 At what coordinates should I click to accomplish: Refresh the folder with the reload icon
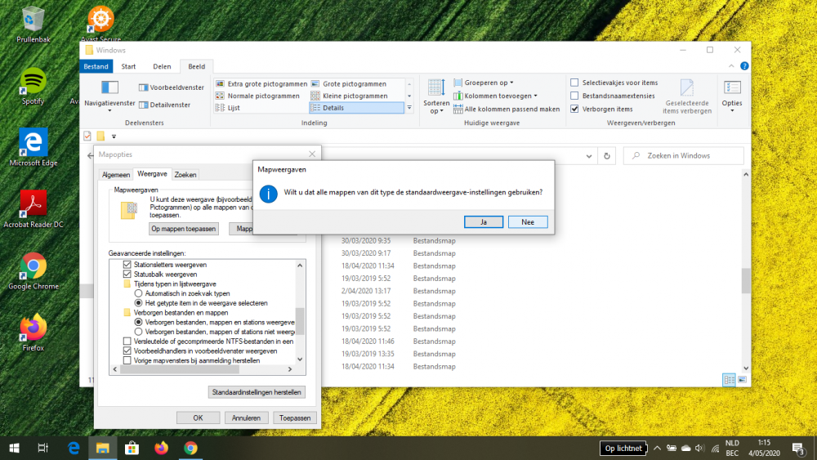tap(606, 155)
